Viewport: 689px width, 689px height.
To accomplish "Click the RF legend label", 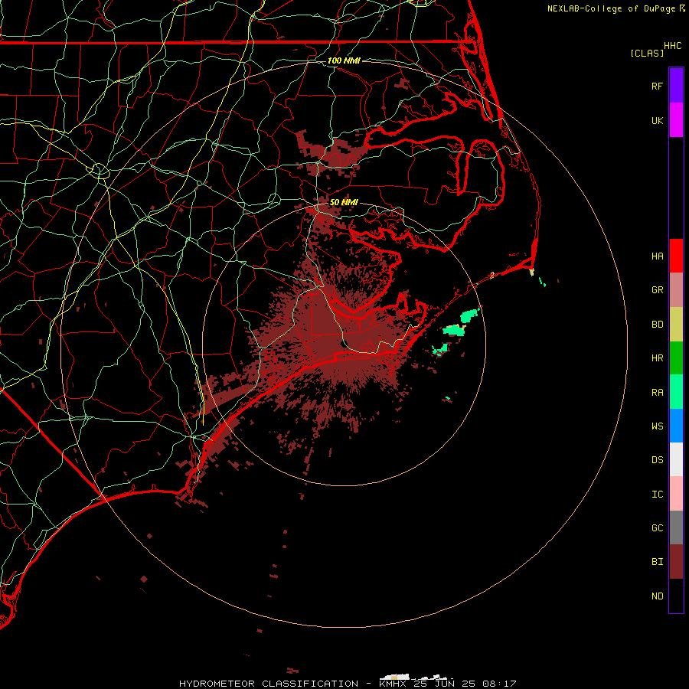I will 657,86.
